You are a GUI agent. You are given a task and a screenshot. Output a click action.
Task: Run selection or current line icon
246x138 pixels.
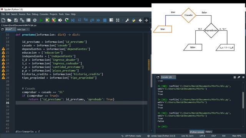(x=60, y=20)
